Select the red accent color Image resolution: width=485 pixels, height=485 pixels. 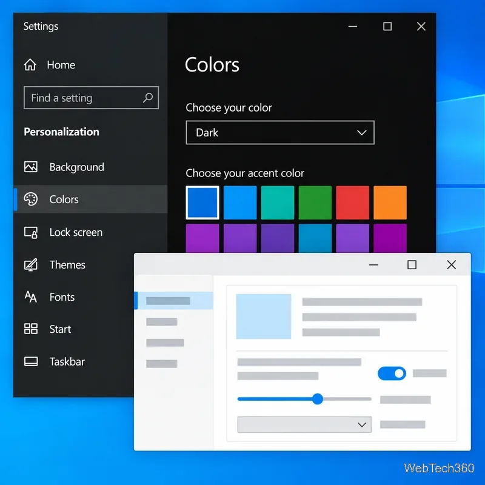click(x=353, y=202)
